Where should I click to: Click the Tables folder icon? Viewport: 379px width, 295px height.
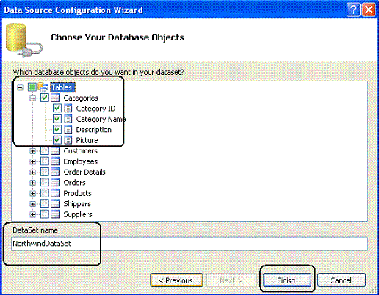tap(43, 87)
